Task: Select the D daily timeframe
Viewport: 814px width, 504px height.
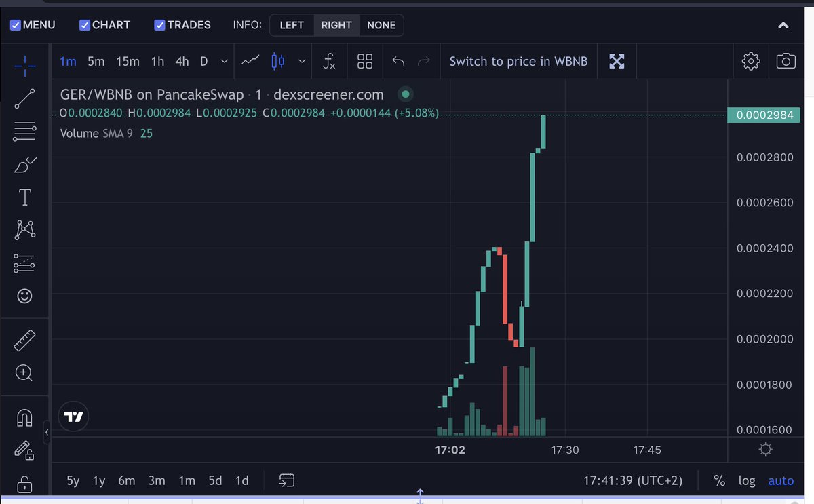Action: point(203,61)
